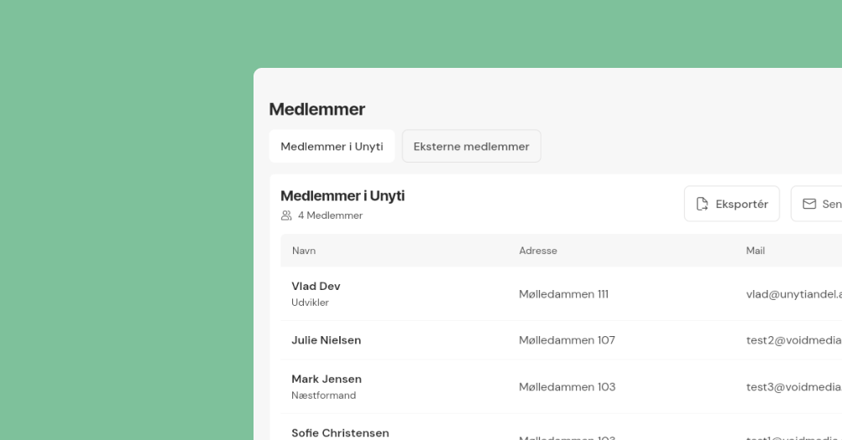Click the members count people icon
Image resolution: width=842 pixels, height=440 pixels.
click(286, 215)
